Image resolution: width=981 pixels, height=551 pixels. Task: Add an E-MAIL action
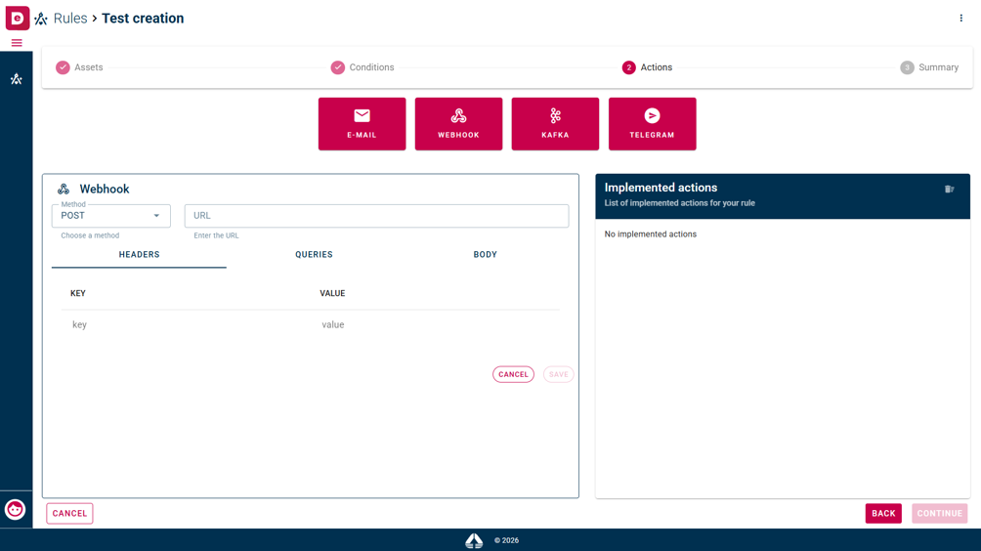click(362, 124)
